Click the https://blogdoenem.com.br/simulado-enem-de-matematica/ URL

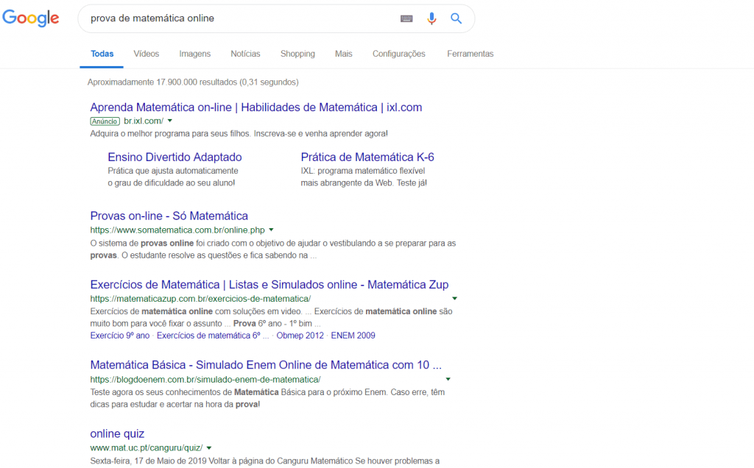point(205,380)
